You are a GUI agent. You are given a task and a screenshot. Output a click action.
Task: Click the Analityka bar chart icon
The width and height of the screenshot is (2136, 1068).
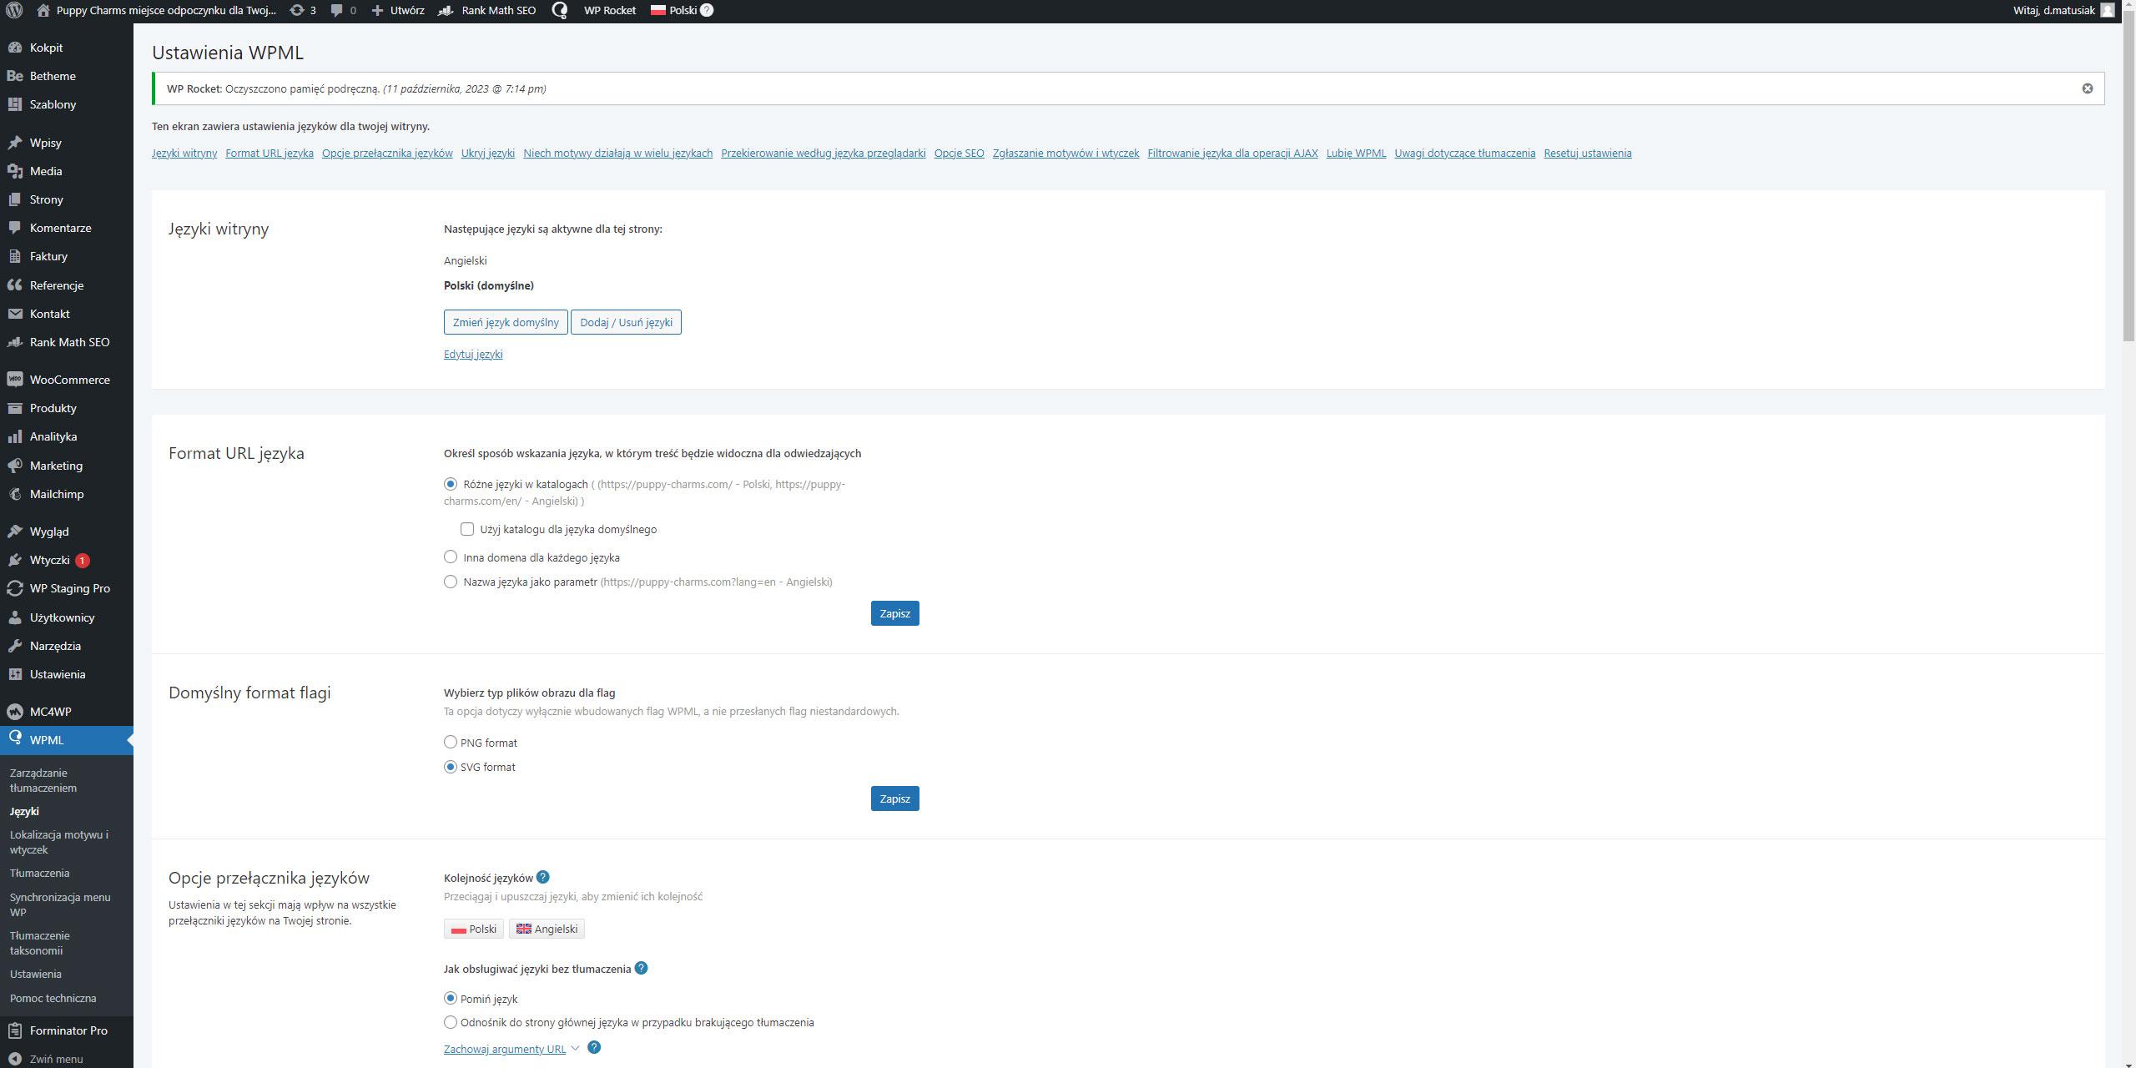pyautogui.click(x=14, y=436)
